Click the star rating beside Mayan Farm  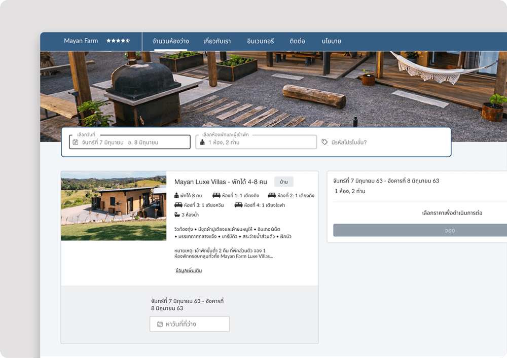118,41
